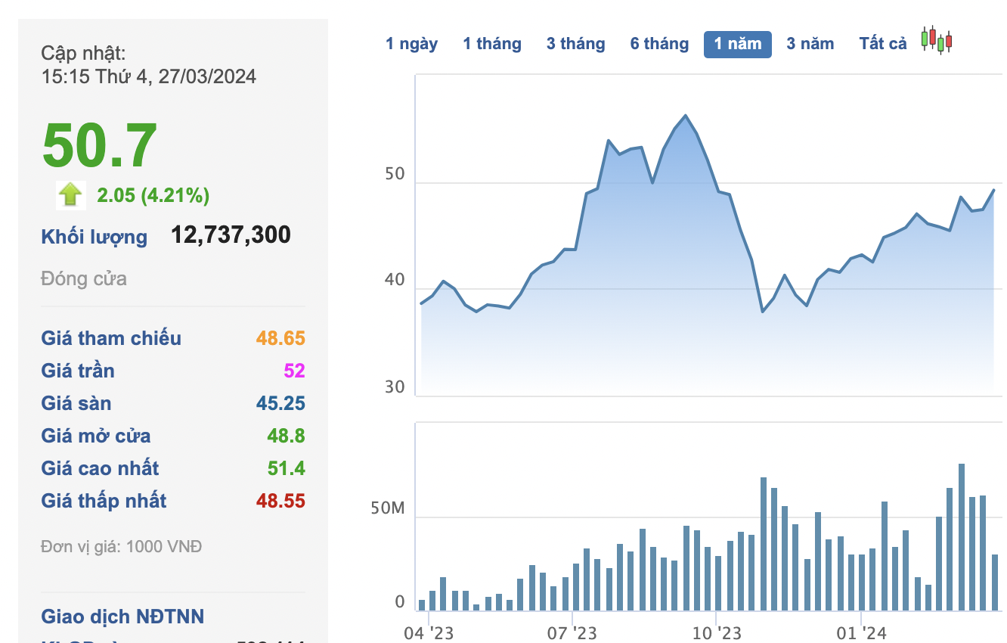Open the "Giao dịch NĐTNN" section heading
Image resolution: width=1007 pixels, height=643 pixels.
(122, 617)
